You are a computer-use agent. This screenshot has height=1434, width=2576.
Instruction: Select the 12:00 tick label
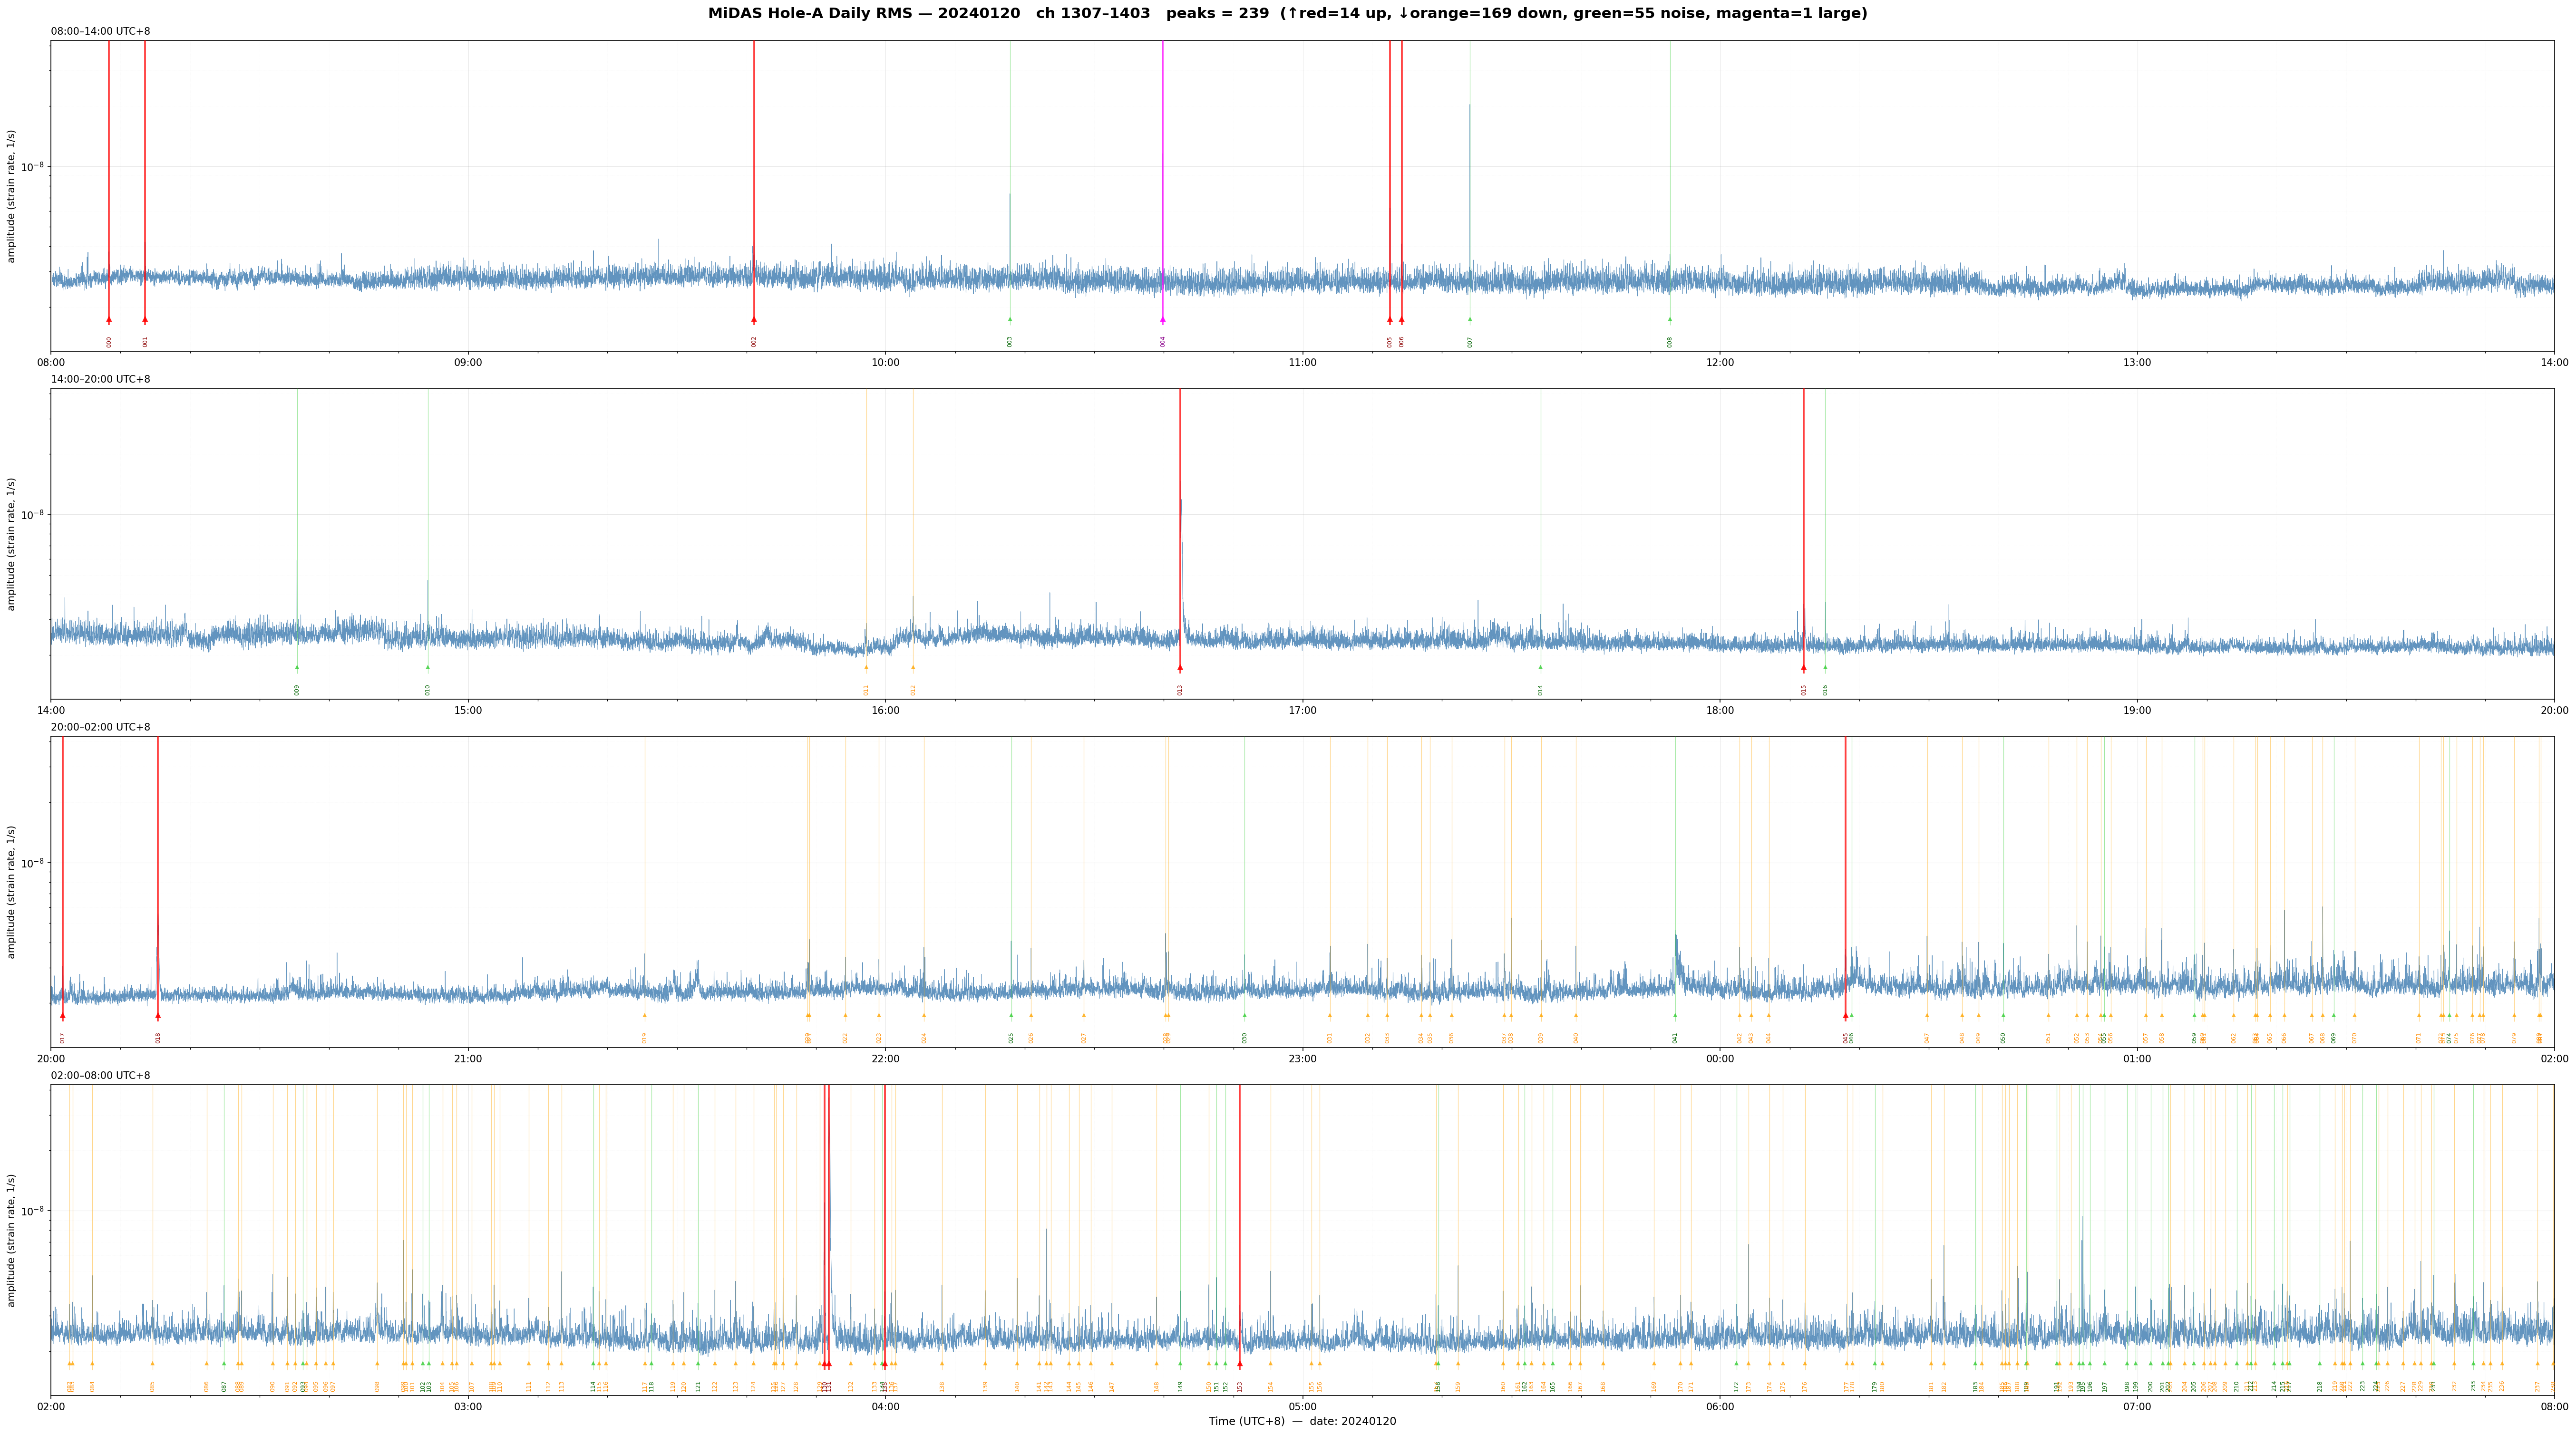[x=1720, y=363]
